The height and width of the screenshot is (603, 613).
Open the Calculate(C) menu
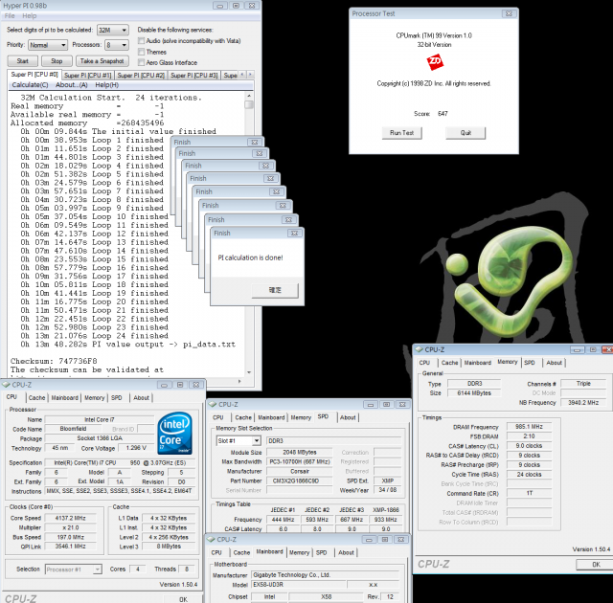click(30, 85)
